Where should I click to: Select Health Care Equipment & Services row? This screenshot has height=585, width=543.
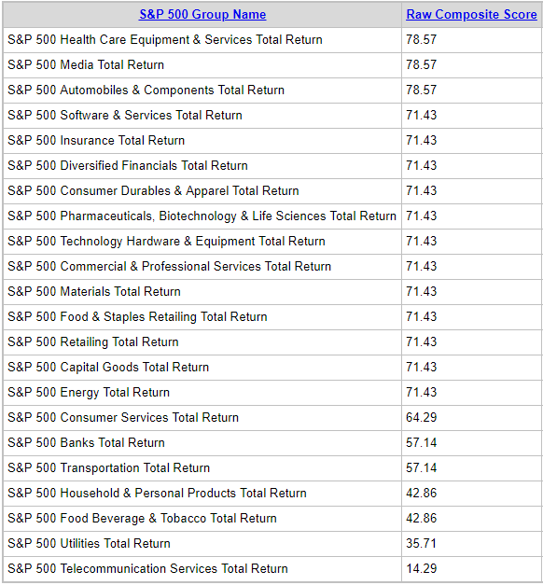pyautogui.click(x=272, y=40)
